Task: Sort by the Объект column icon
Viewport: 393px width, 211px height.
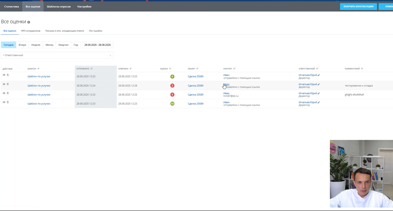Action: tap(198, 68)
